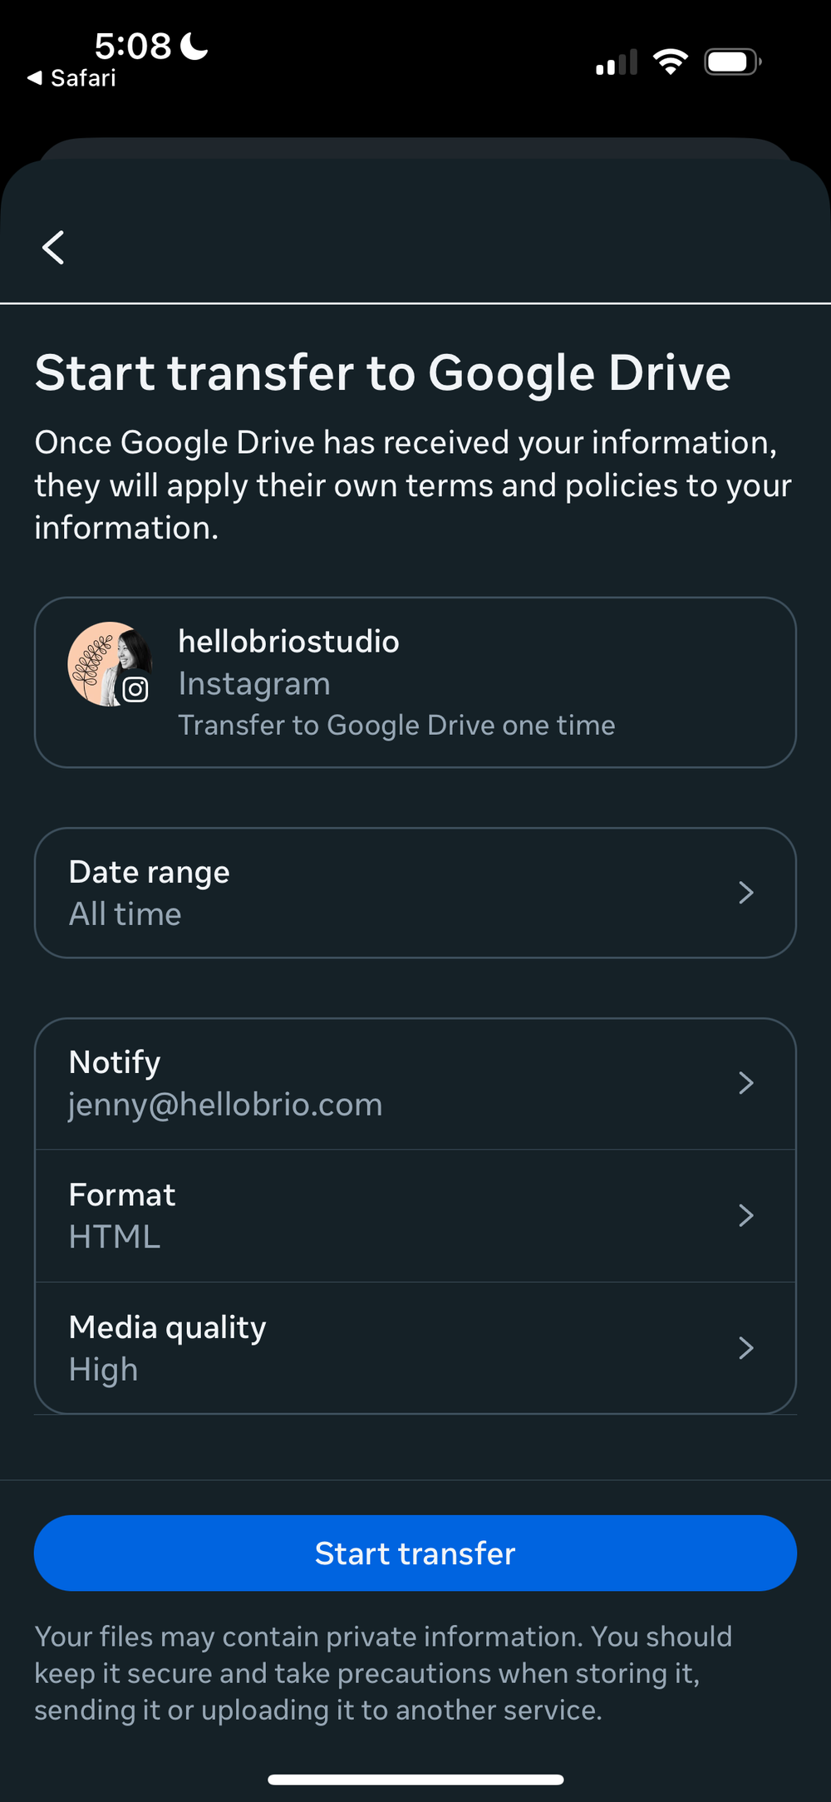
Task: Tap the hellobriostudio account name
Action: tap(288, 642)
